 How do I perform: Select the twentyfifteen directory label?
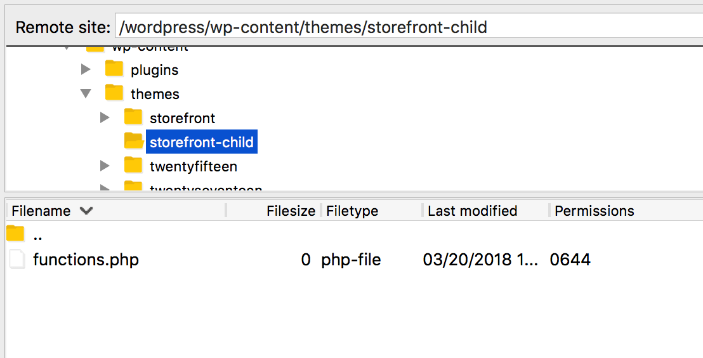pos(194,167)
